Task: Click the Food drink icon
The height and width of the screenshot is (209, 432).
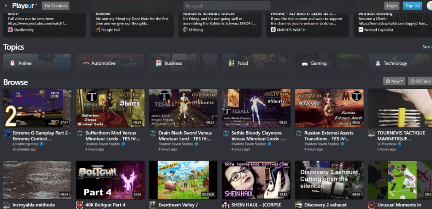Action: (232, 63)
